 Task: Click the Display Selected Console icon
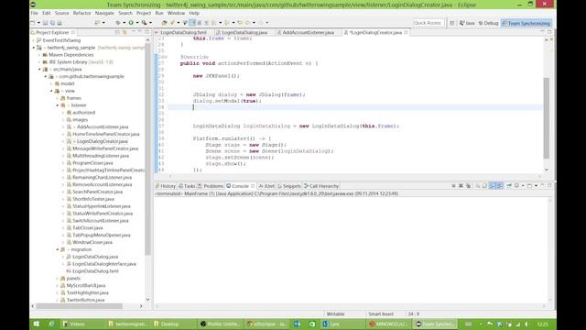coord(516,185)
